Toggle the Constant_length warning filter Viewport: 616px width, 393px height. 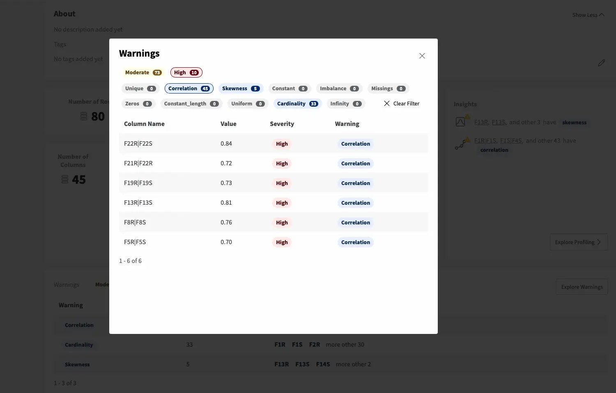click(x=191, y=104)
